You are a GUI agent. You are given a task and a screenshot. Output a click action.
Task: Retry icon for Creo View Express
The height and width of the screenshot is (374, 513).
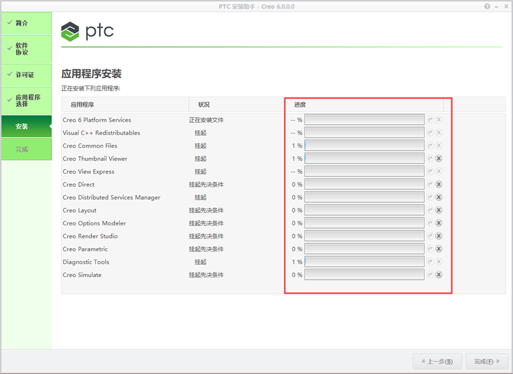point(430,171)
